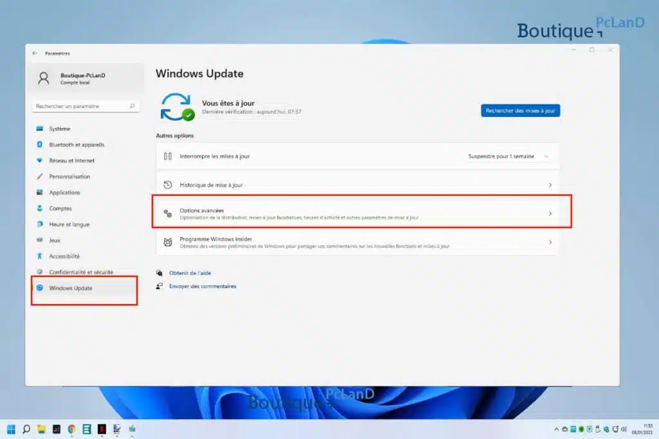This screenshot has width=659, height=439.
Task: Open the Jeux settings category
Action: pyautogui.click(x=86, y=240)
